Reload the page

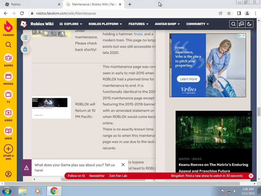point(22,13)
